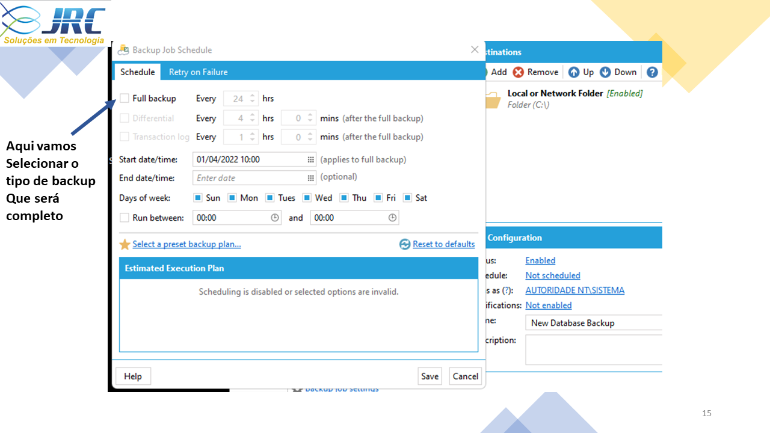
Task: Remove the selected destination
Action: point(535,72)
